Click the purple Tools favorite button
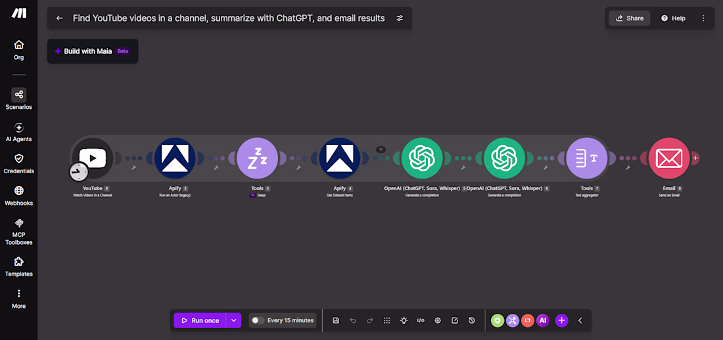Screen dimensions: 723x340 click(x=513, y=320)
